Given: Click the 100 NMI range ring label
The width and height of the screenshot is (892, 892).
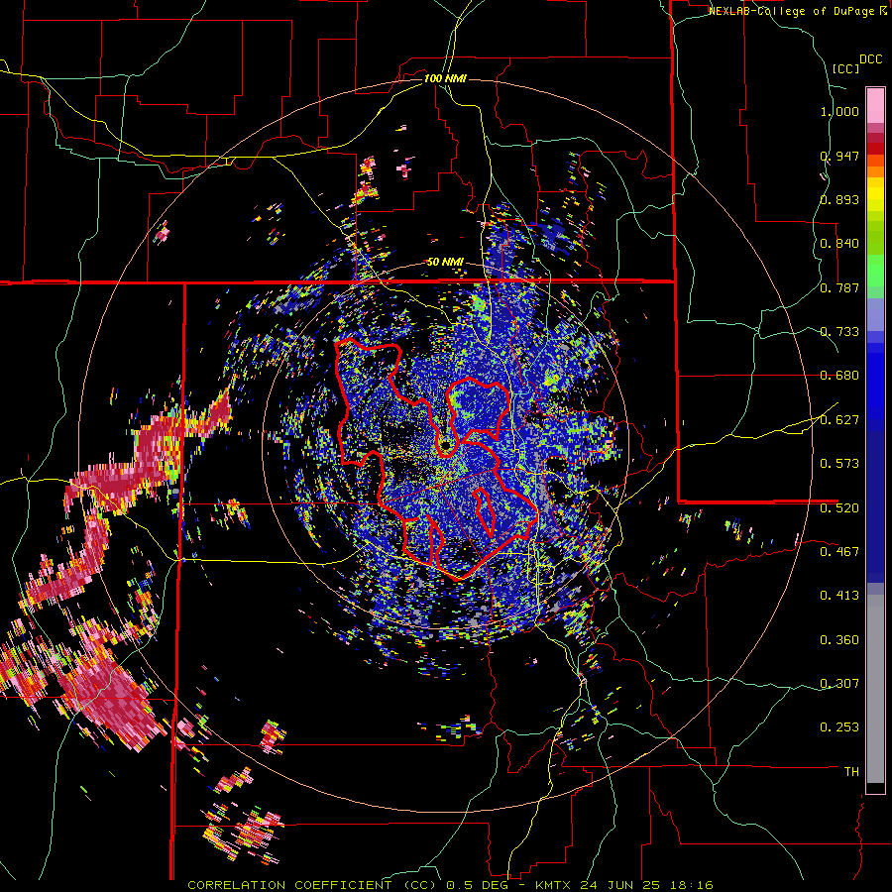Looking at the screenshot, I should point(445,78).
